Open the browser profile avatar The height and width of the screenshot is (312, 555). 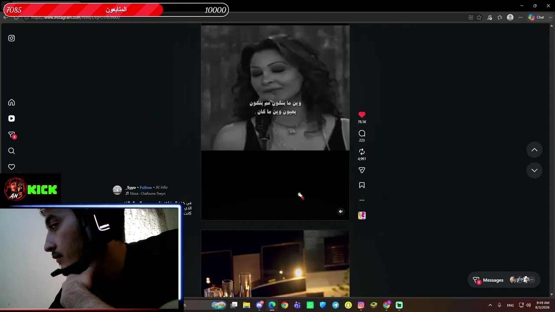pyautogui.click(x=510, y=17)
